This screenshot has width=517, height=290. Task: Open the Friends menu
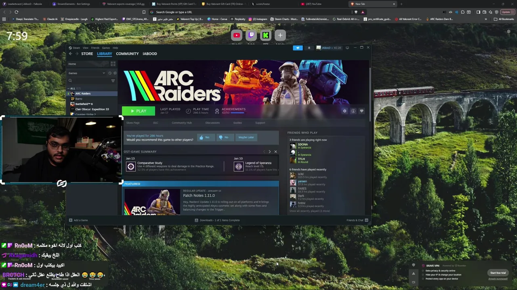[95, 48]
